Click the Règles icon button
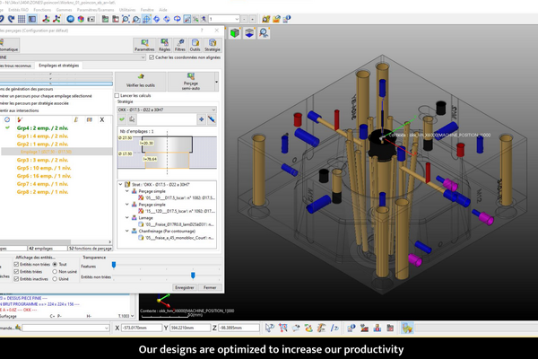The width and height of the screenshot is (538, 359). [165, 44]
